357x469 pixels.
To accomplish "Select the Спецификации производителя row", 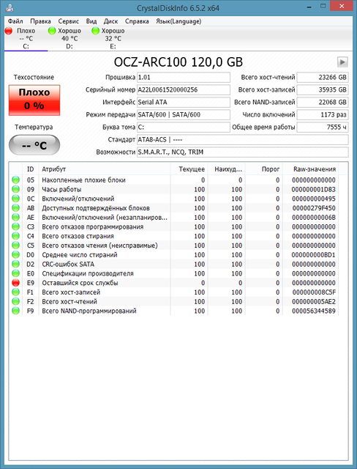I will pos(174,273).
